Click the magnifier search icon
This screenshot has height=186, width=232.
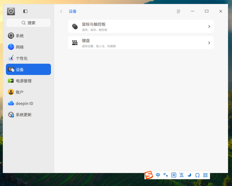coord(24,23)
